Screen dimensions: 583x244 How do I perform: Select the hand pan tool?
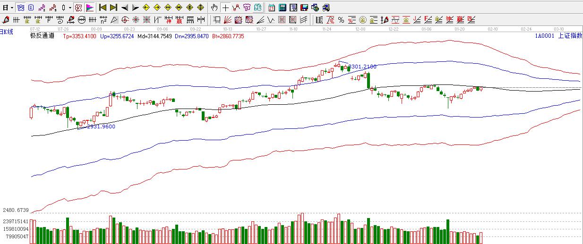(x=214, y=8)
